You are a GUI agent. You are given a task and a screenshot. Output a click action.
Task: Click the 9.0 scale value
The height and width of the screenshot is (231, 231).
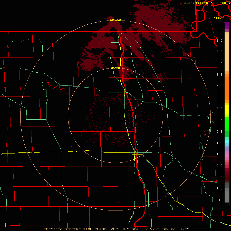point(219,40)
